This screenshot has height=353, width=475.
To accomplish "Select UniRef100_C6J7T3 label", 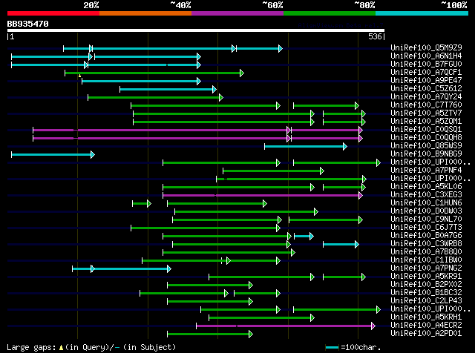I will point(426,228).
